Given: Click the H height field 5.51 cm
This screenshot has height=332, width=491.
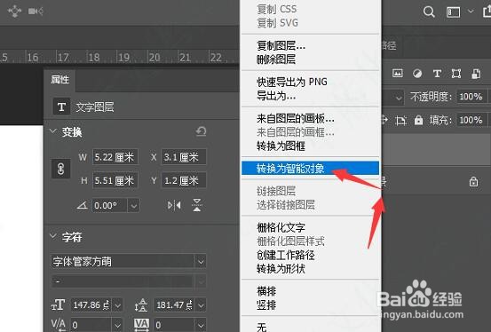Looking at the screenshot, I should 115,180.
